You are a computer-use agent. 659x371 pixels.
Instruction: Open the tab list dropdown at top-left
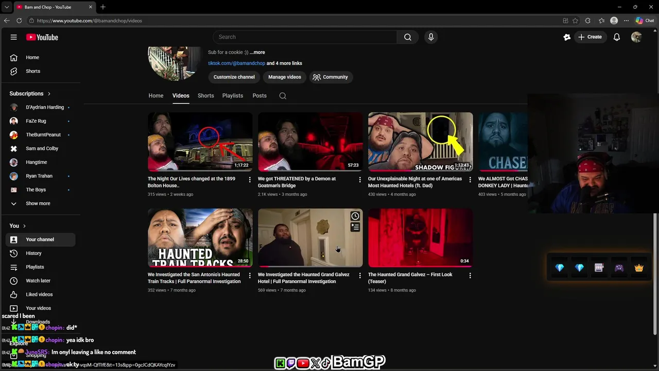(x=6, y=7)
